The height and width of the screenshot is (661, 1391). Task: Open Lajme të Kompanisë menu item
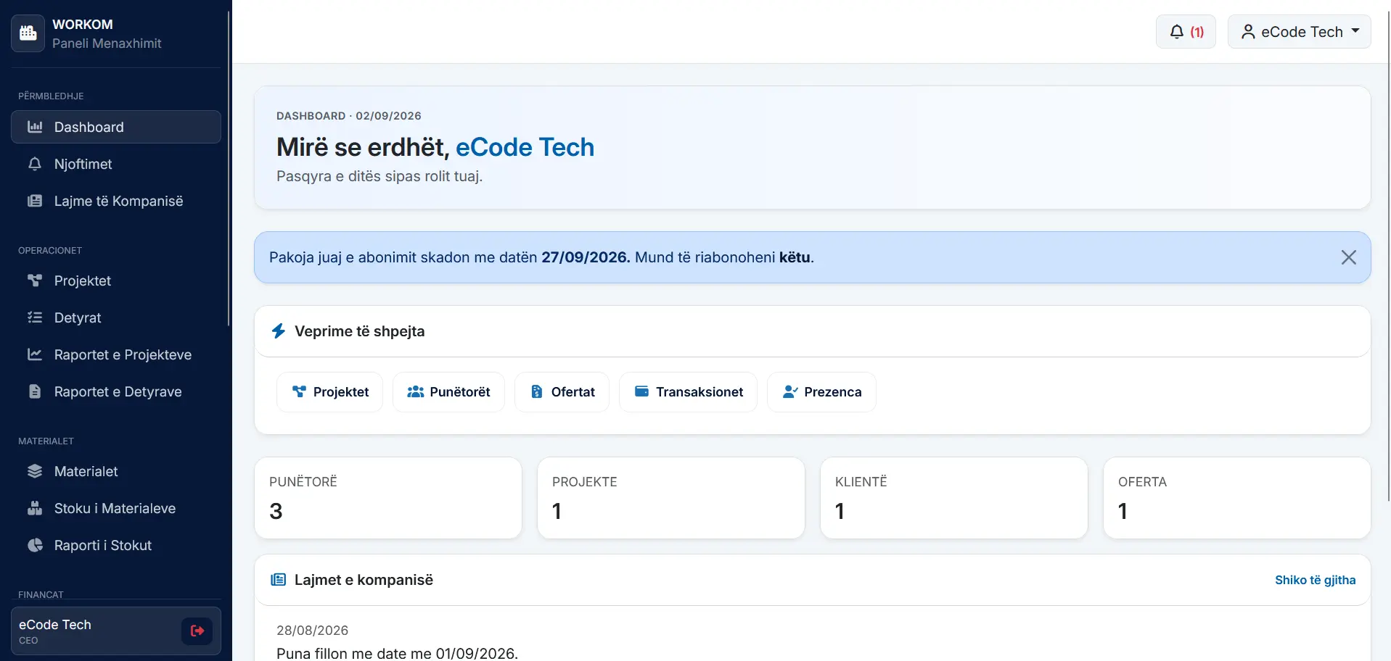116,201
